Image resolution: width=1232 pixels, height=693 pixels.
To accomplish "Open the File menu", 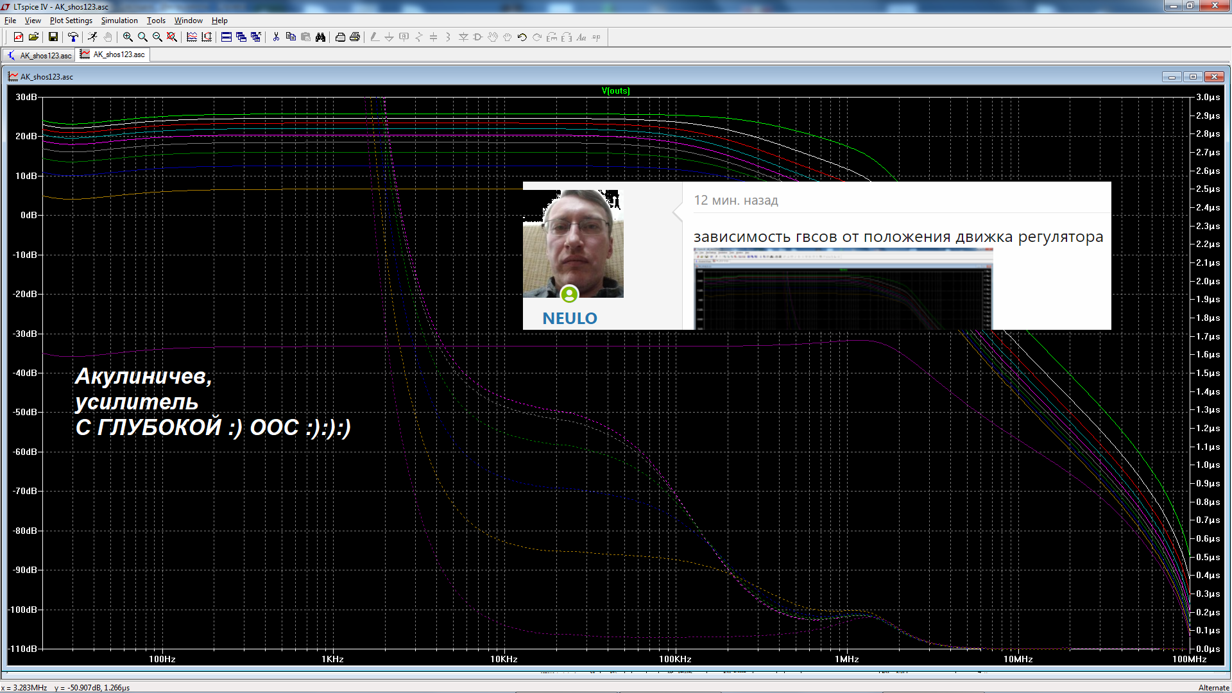I will (x=10, y=21).
